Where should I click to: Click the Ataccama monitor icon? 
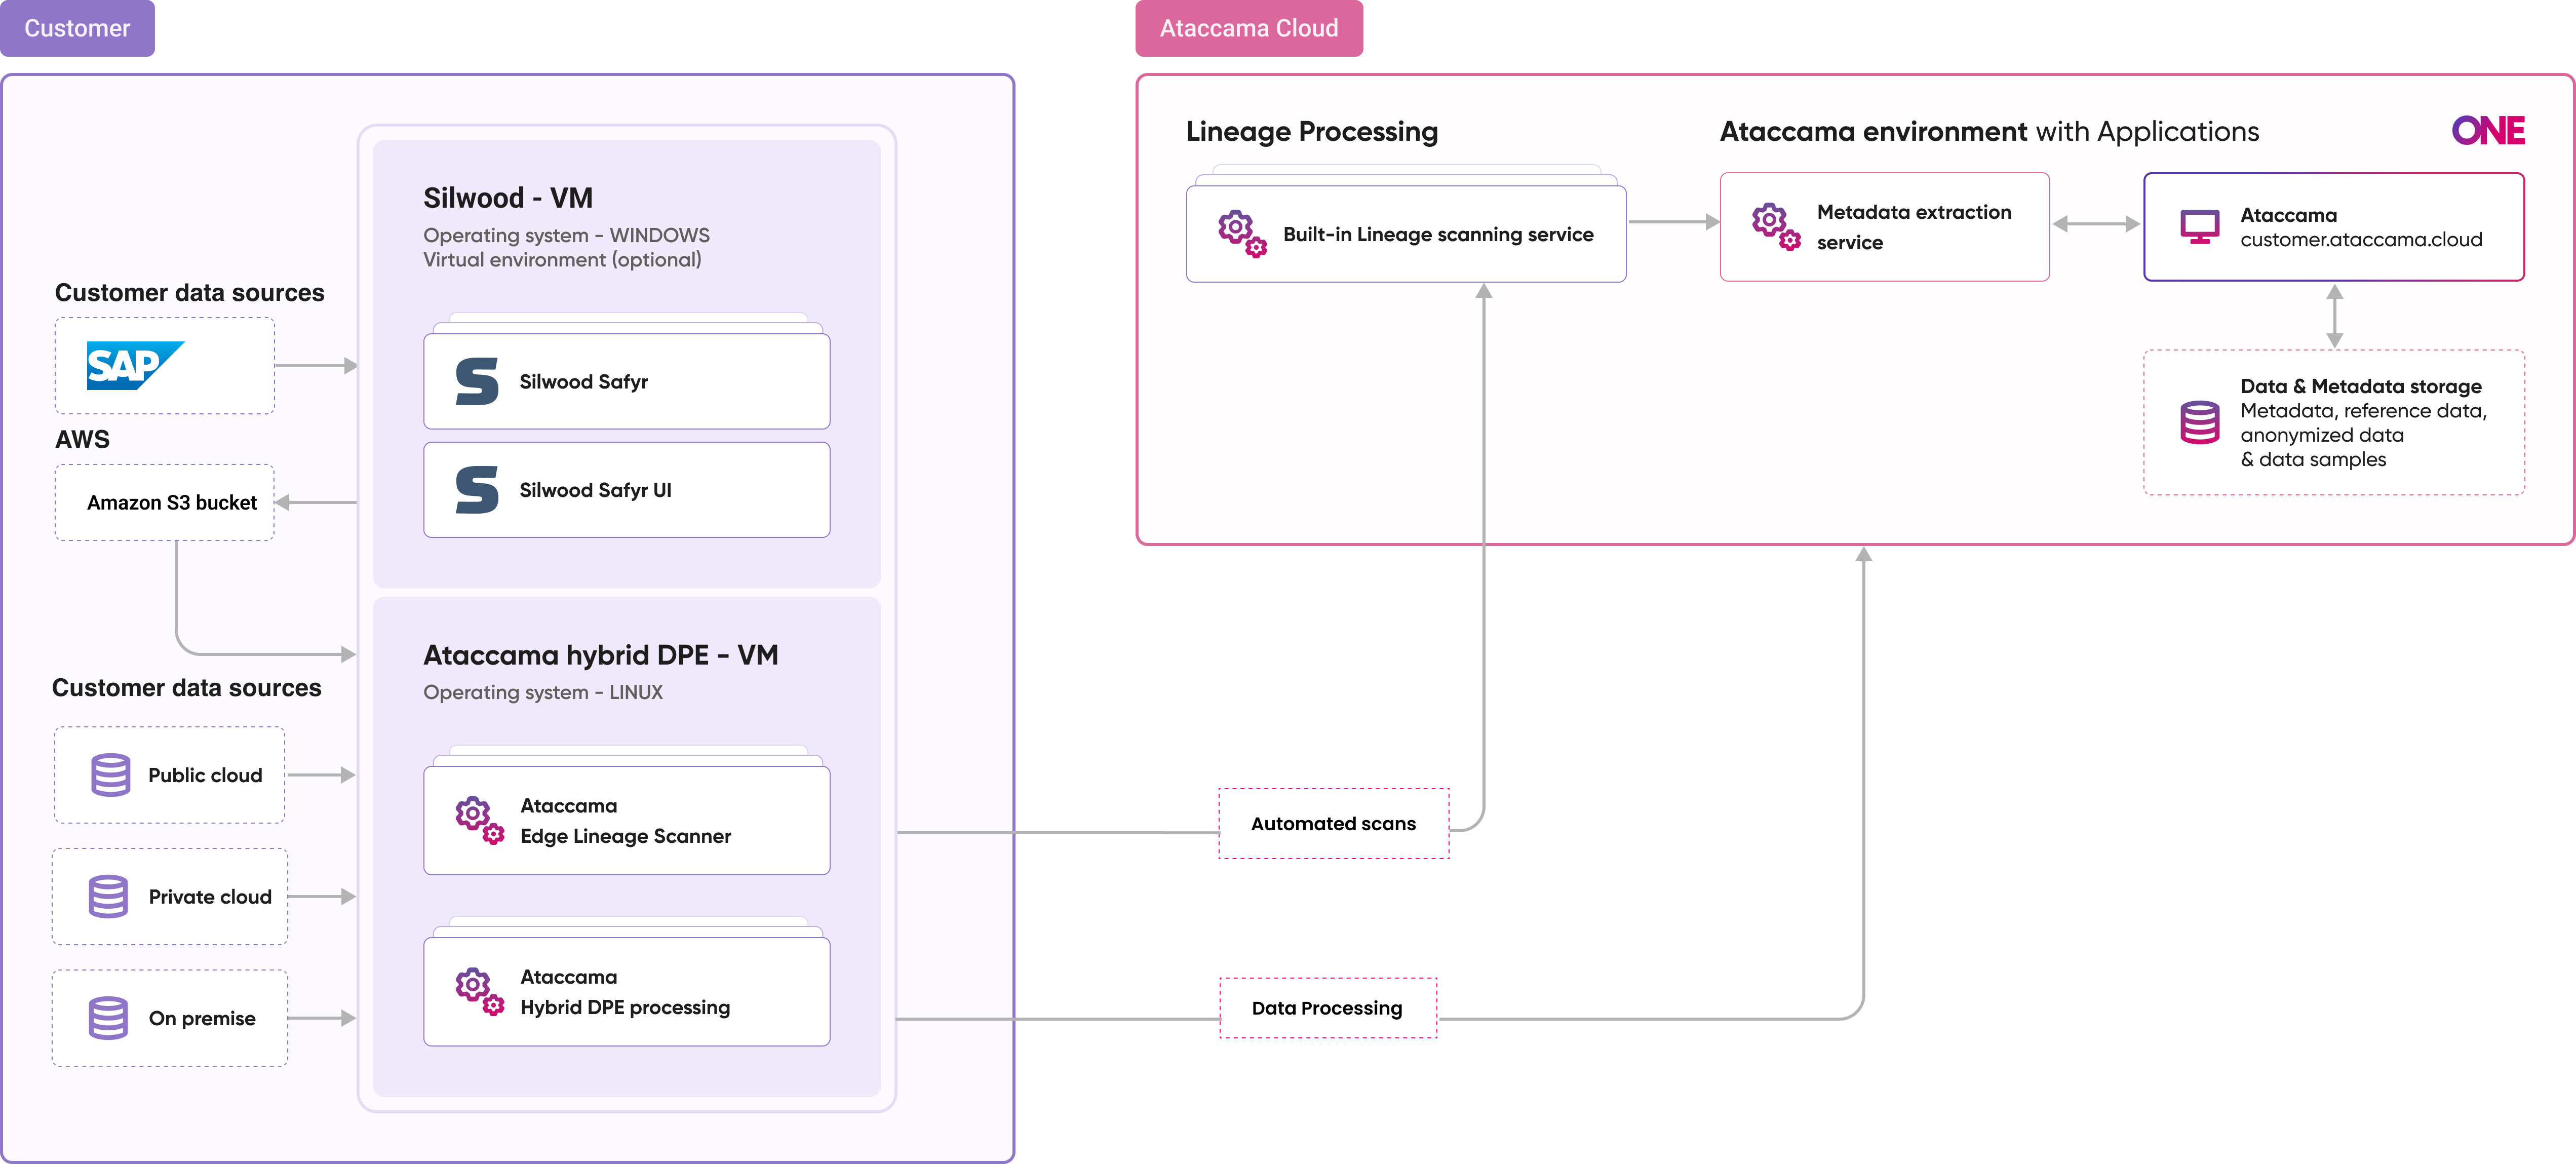tap(2199, 227)
